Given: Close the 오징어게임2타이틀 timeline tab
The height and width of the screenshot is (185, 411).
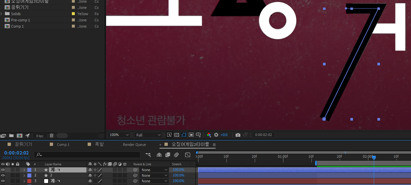Looking at the screenshot, I should point(161,145).
